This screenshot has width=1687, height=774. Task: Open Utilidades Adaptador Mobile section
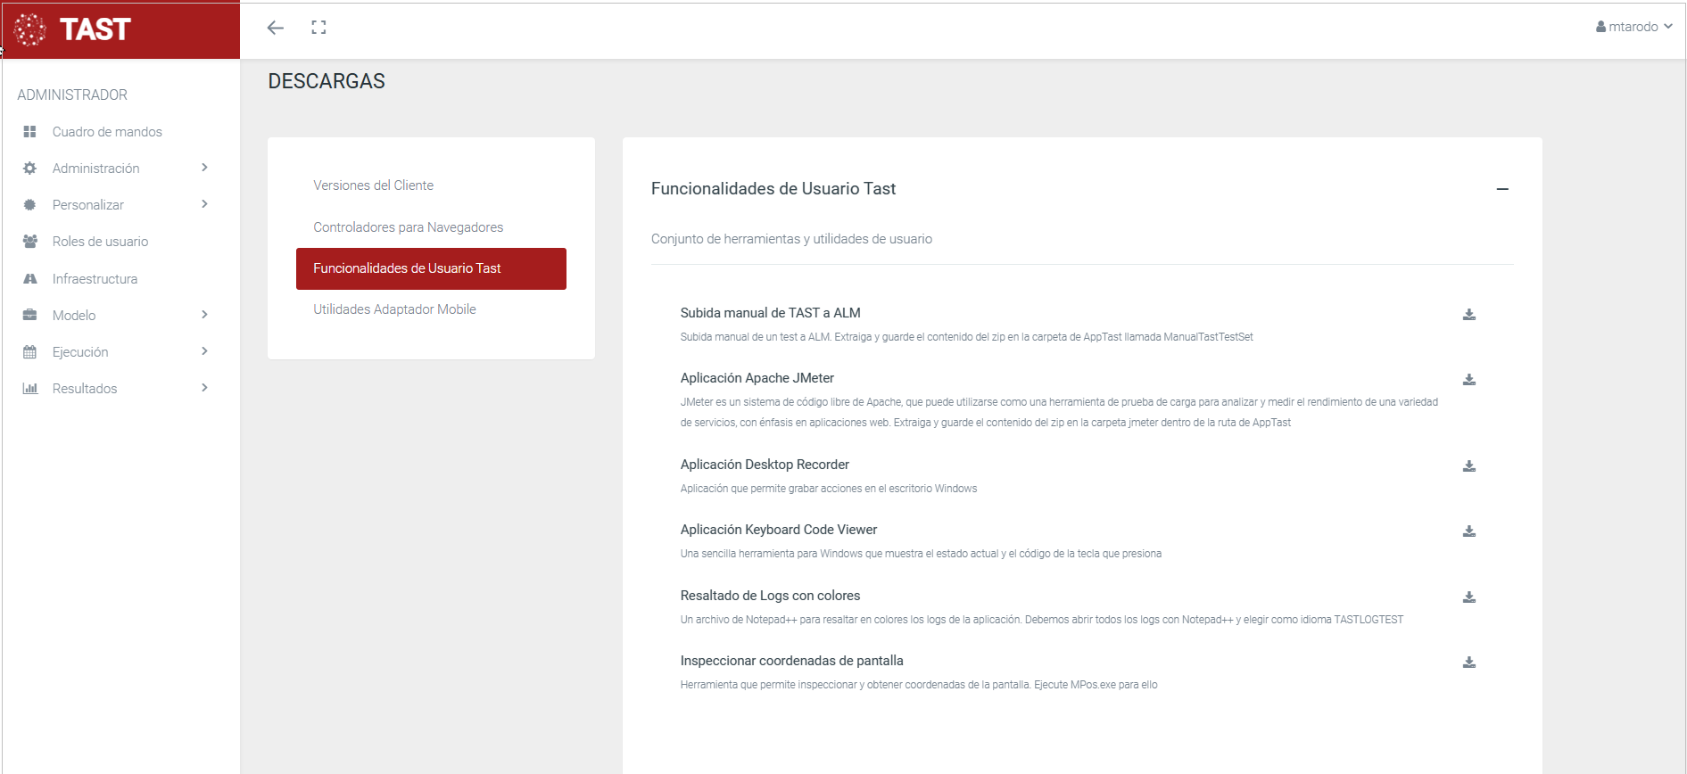394,309
